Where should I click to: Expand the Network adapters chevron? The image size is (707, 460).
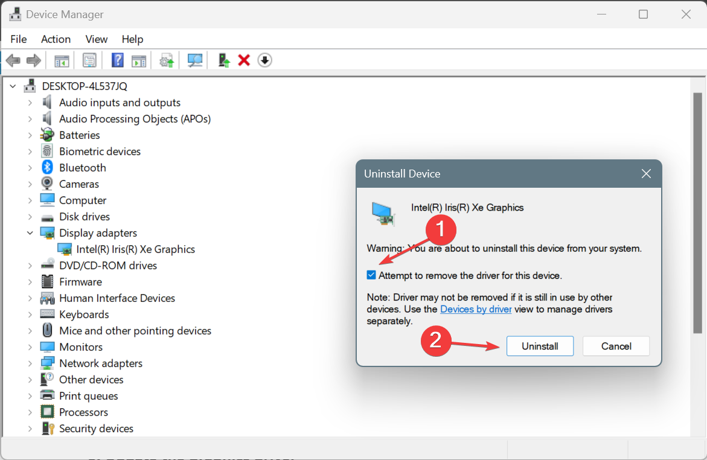(30, 363)
